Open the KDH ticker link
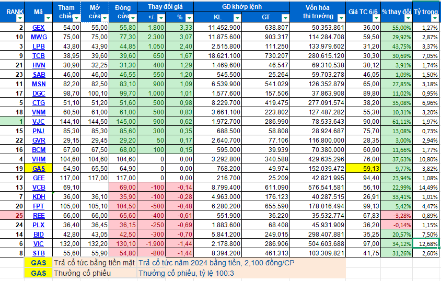441x281 pixels. point(39,197)
